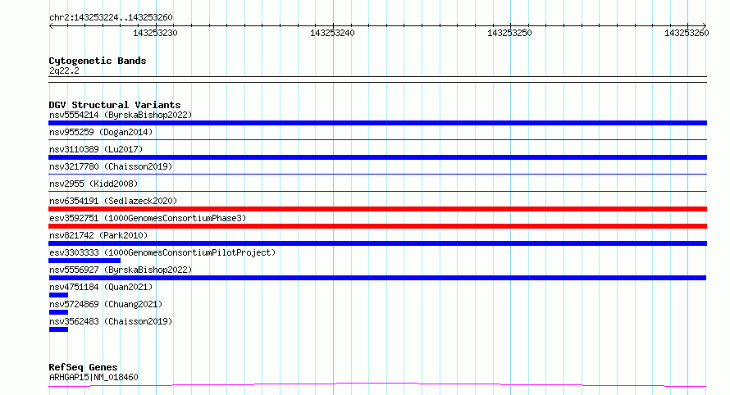Viewport: 730px width, 395px height.
Task: Click ruler position 143253260
Action: pyautogui.click(x=687, y=33)
